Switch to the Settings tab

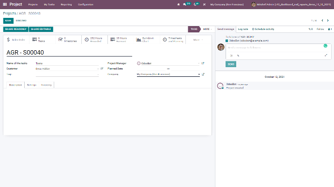(31, 85)
